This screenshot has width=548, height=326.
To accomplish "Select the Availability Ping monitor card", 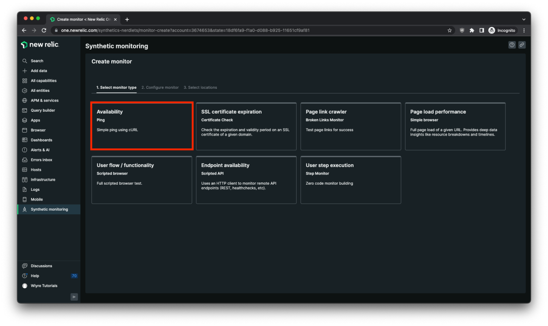I will tap(142, 126).
